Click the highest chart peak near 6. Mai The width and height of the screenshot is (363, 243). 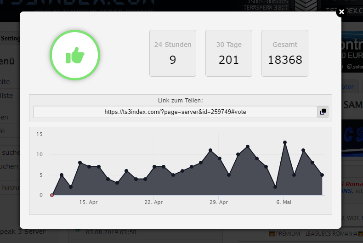click(285, 142)
